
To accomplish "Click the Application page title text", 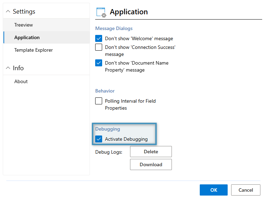I will coord(129,12).
